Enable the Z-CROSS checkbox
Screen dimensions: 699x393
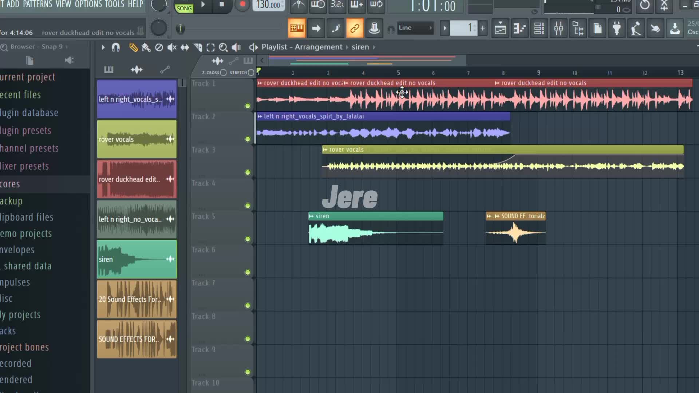coord(223,72)
